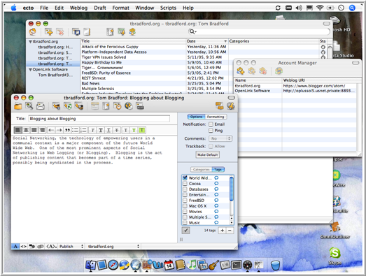Click the Make Default button
Image resolution: width=366 pixels, height=276 pixels.
pyautogui.click(x=208, y=154)
